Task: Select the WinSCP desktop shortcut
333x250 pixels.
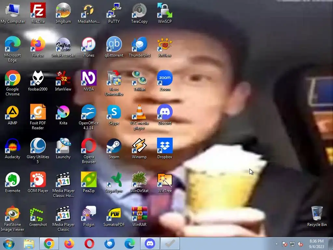Action: (x=165, y=13)
